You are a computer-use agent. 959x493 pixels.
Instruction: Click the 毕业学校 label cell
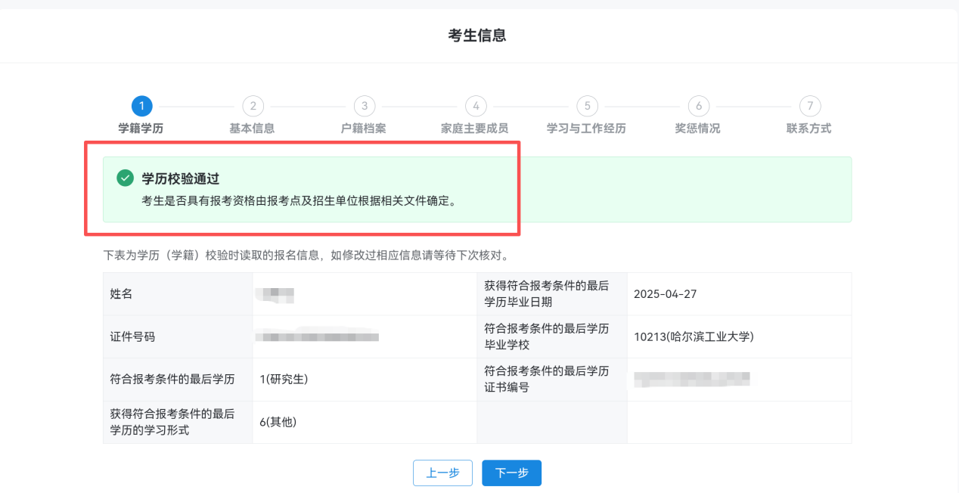coord(552,336)
